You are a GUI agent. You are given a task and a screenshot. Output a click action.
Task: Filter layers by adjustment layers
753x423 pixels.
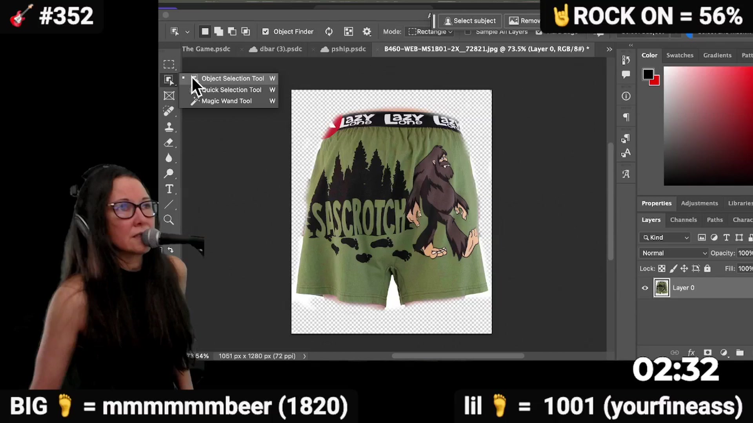pos(714,237)
